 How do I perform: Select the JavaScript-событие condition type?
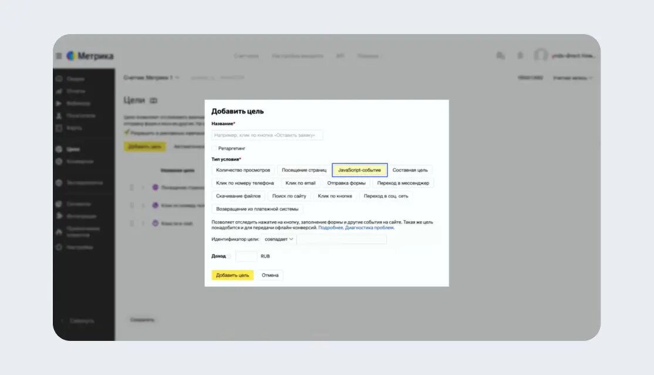359,170
